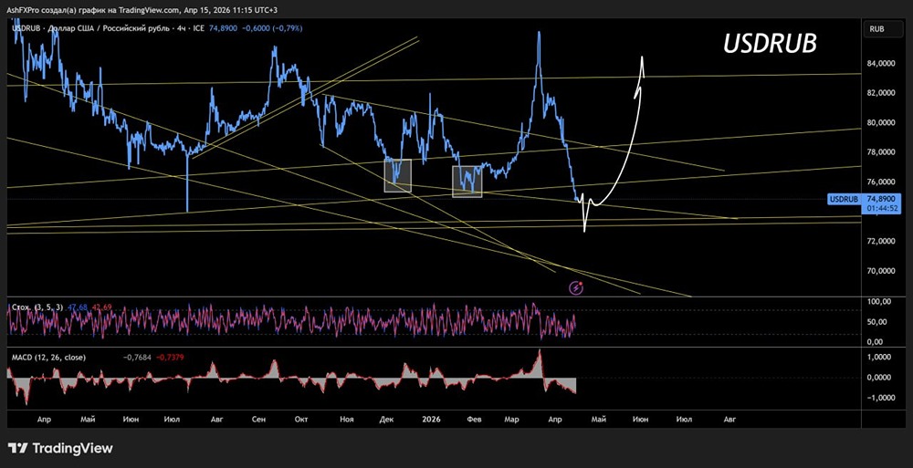This screenshot has height=468, width=913.
Task: Click the 1,0000 MACD scale label
Action: point(879,357)
